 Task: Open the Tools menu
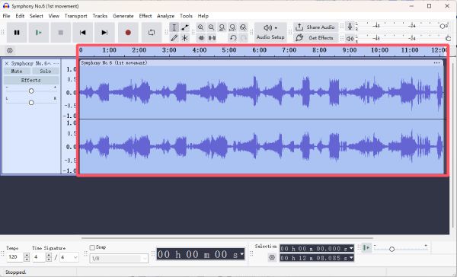(186, 16)
